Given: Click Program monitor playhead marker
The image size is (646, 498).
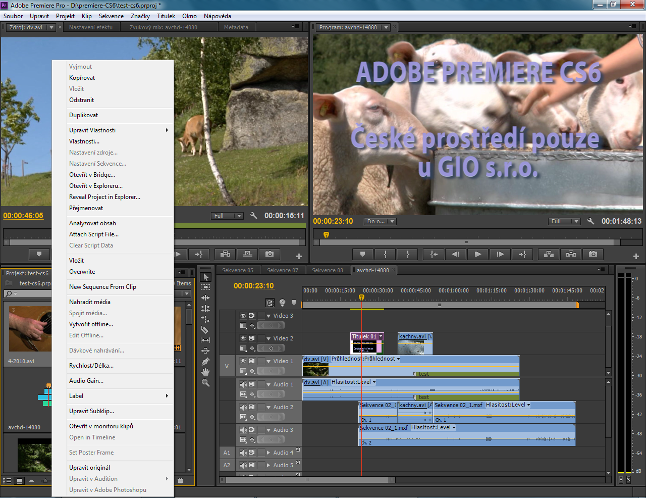Looking at the screenshot, I should [326, 235].
